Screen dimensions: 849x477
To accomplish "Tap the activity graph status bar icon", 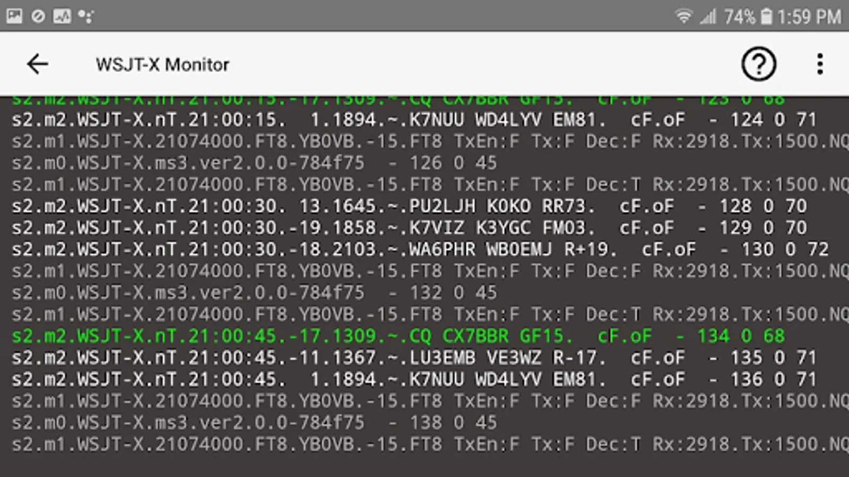I will point(62,16).
